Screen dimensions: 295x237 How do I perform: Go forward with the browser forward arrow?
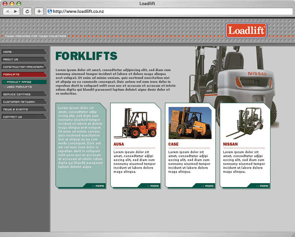tap(16, 11)
